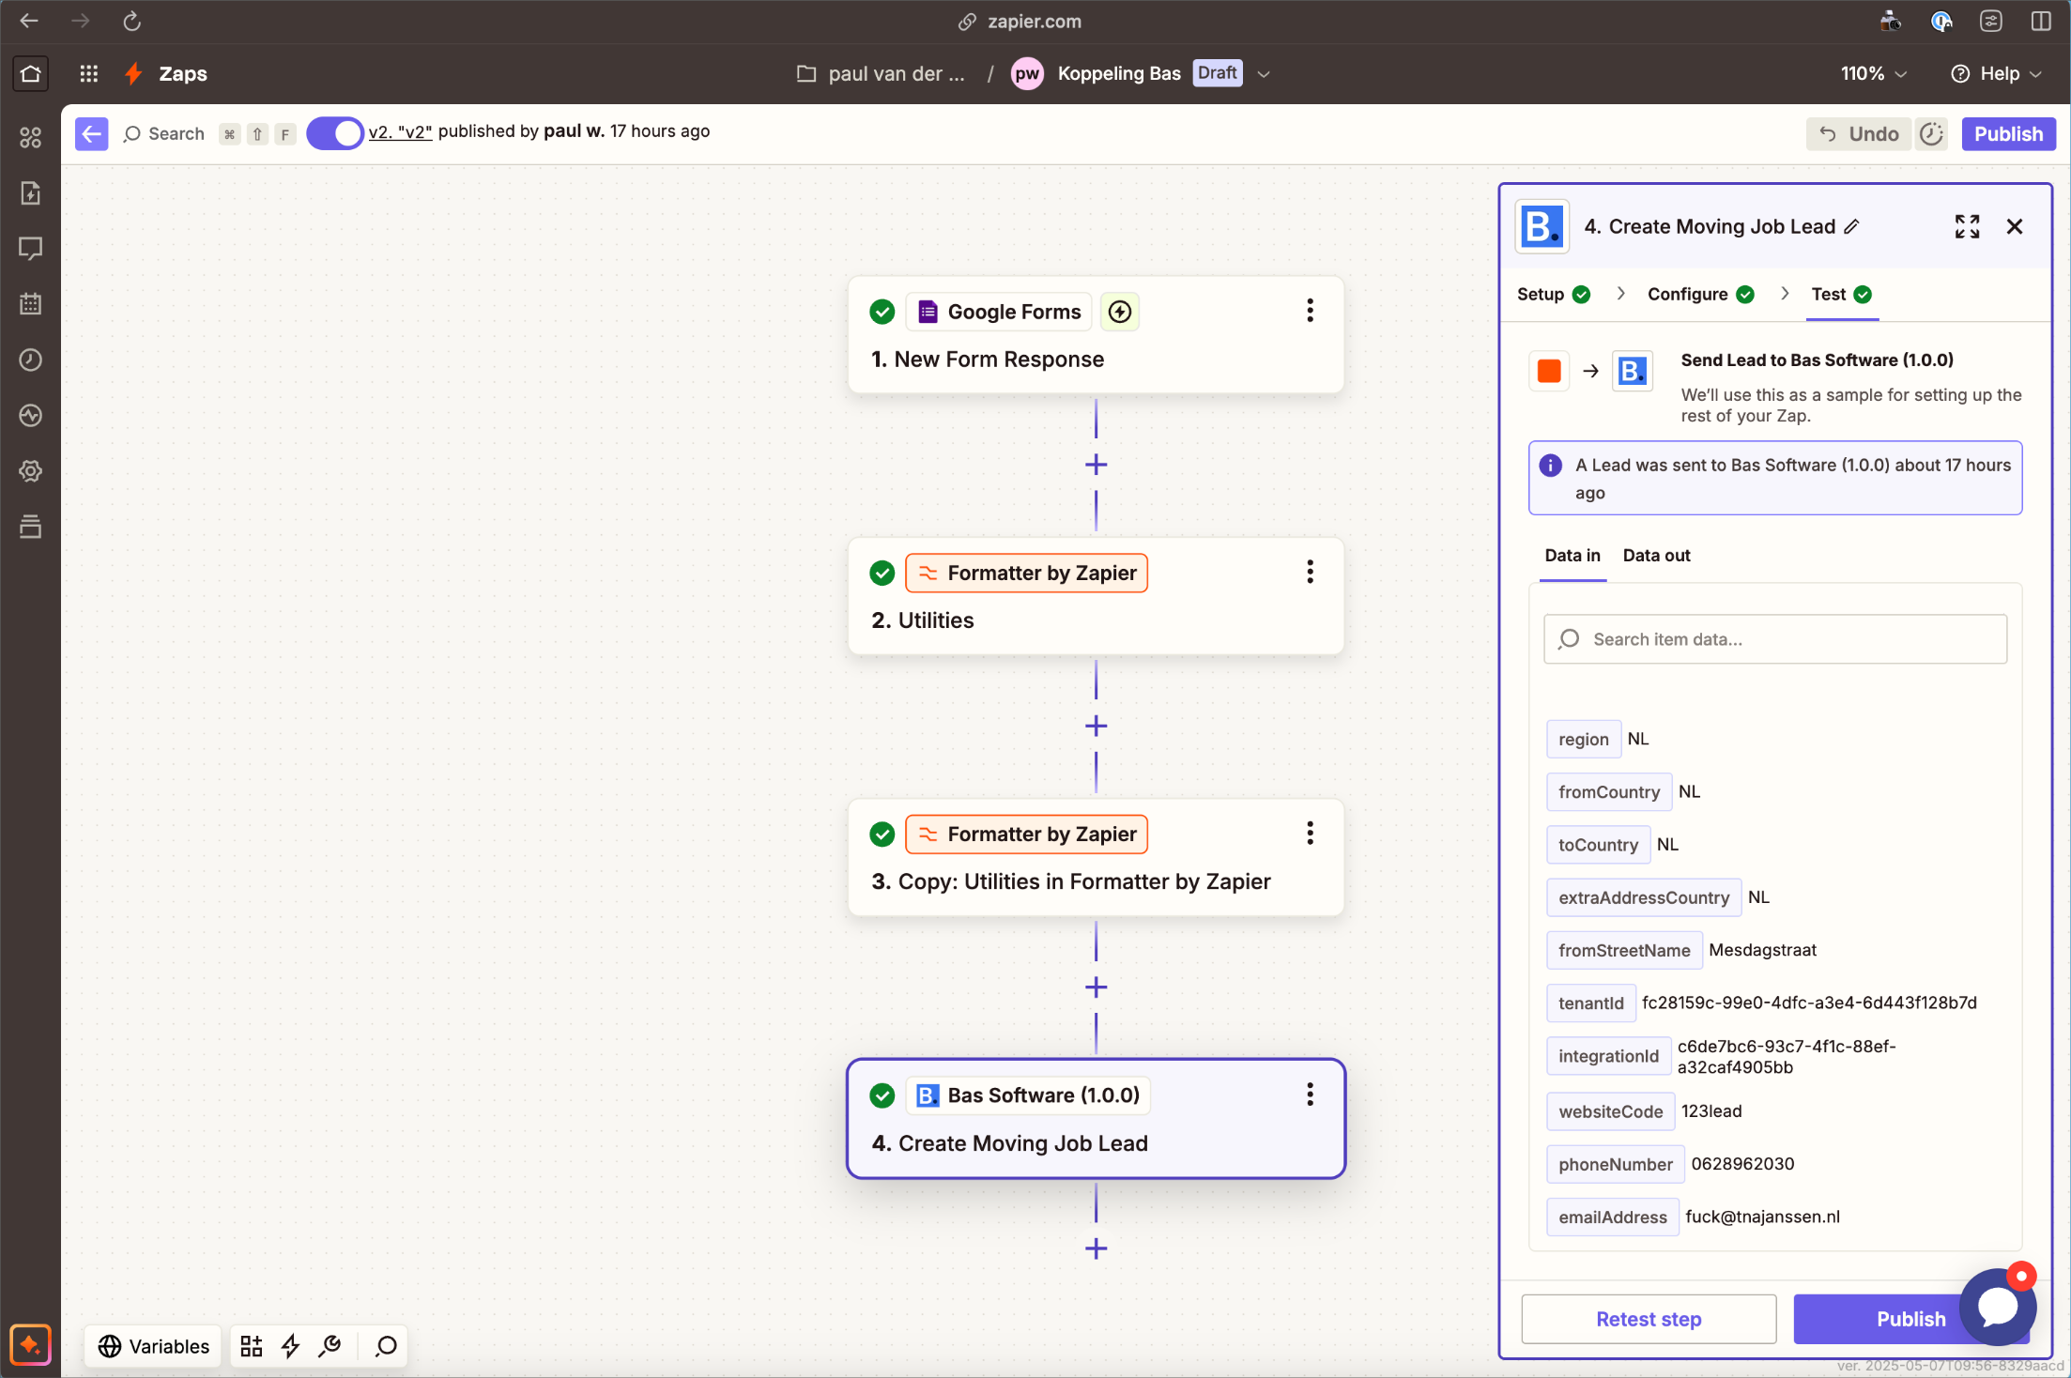Open the Help dropdown menu
The height and width of the screenshot is (1378, 2071).
click(x=1996, y=73)
